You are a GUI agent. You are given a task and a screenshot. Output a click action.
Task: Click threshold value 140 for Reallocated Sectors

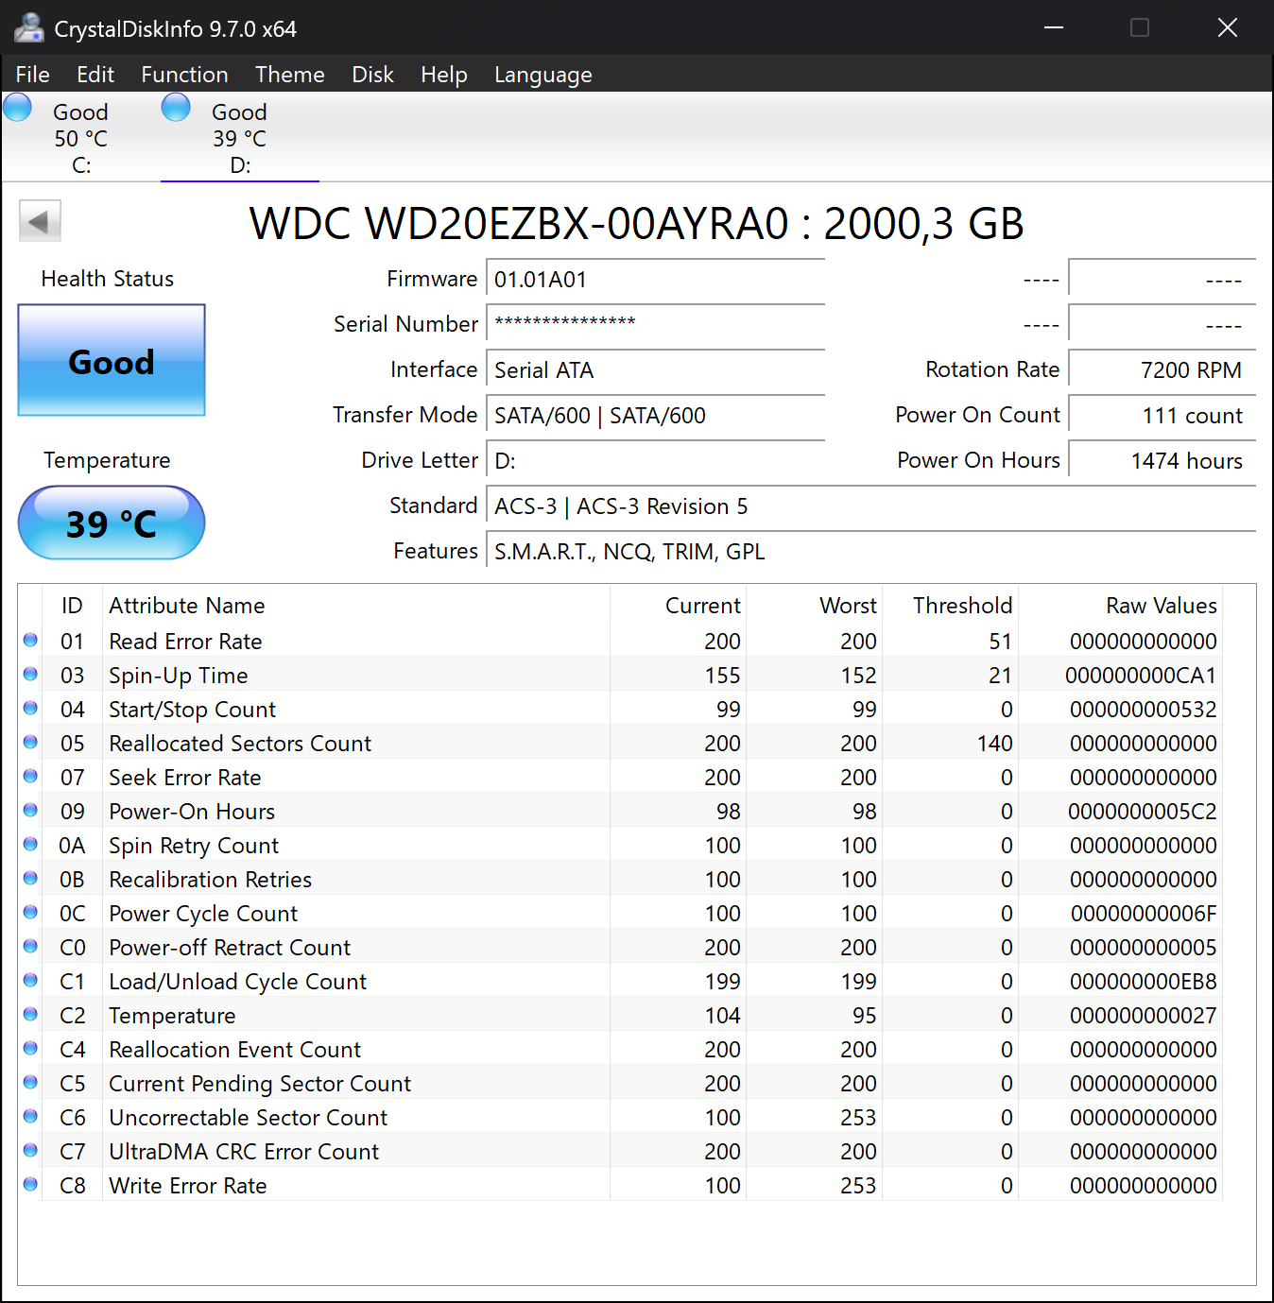[995, 744]
